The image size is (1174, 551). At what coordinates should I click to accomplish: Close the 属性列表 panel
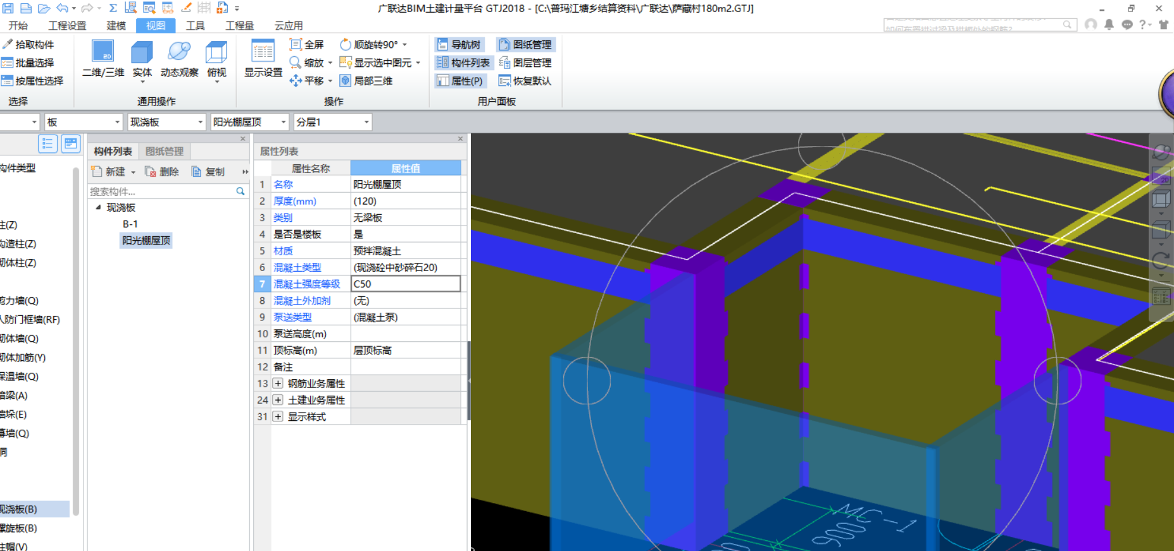[460, 138]
